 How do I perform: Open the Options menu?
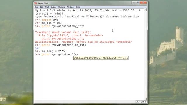(61, 7)
